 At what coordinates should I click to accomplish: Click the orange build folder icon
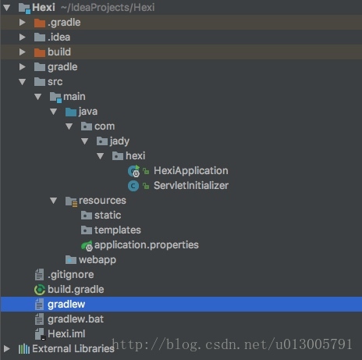(x=40, y=52)
